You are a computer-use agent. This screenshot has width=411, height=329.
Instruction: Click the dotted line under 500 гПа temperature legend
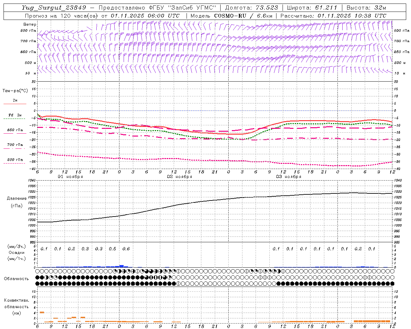coord(15,163)
